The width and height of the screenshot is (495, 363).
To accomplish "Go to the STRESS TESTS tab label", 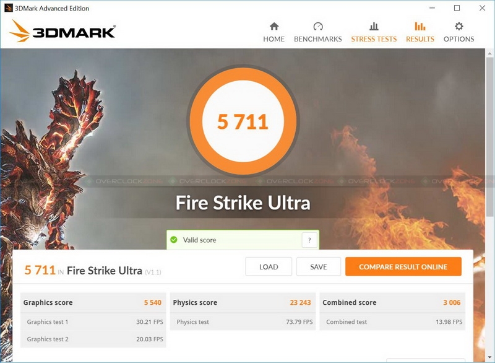I will click(x=374, y=39).
